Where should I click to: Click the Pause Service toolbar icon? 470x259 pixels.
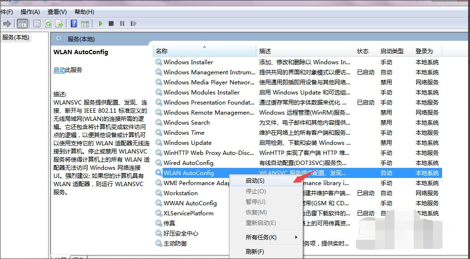122,24
